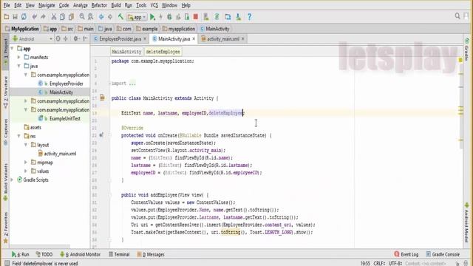Image resolution: width=473 pixels, height=266 pixels.
Task: Navigate back using the left arrow icon
Action: pyautogui.click(x=101, y=17)
